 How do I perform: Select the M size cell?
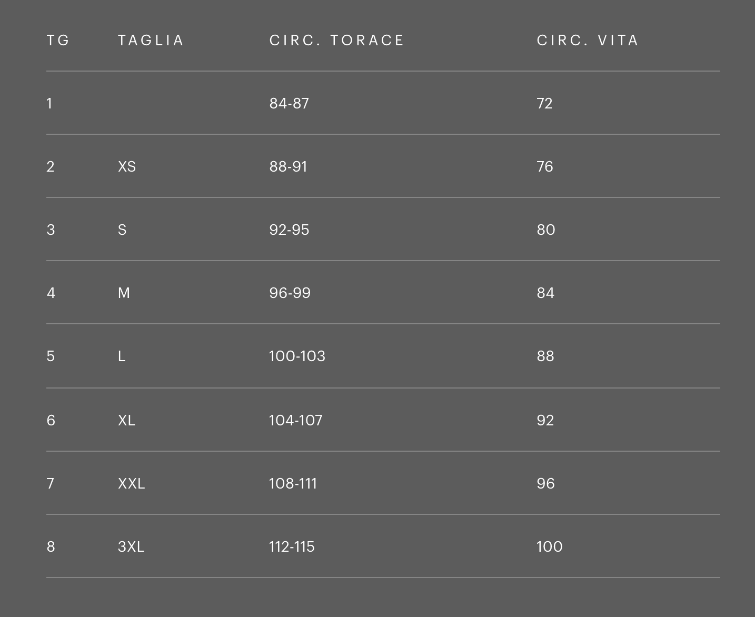coord(124,293)
